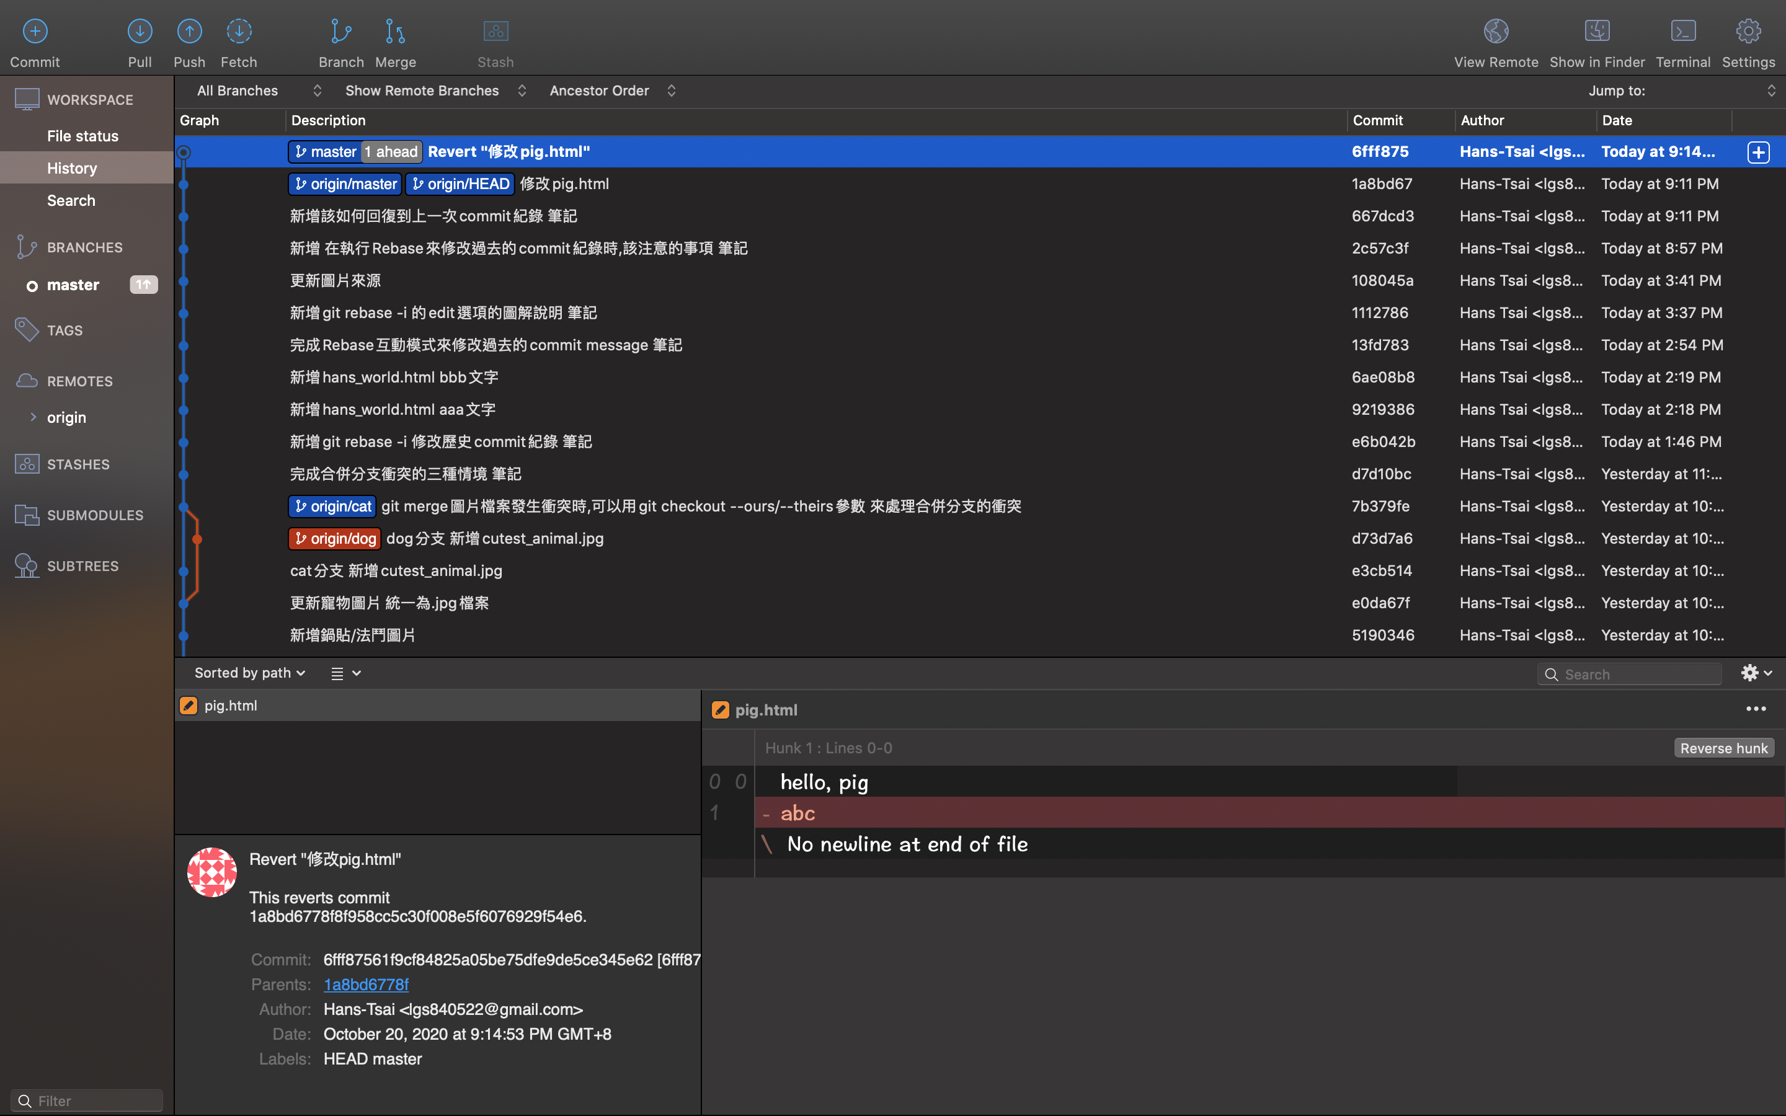Select the hans_world.html aaa commit
The width and height of the screenshot is (1786, 1116).
pos(980,410)
